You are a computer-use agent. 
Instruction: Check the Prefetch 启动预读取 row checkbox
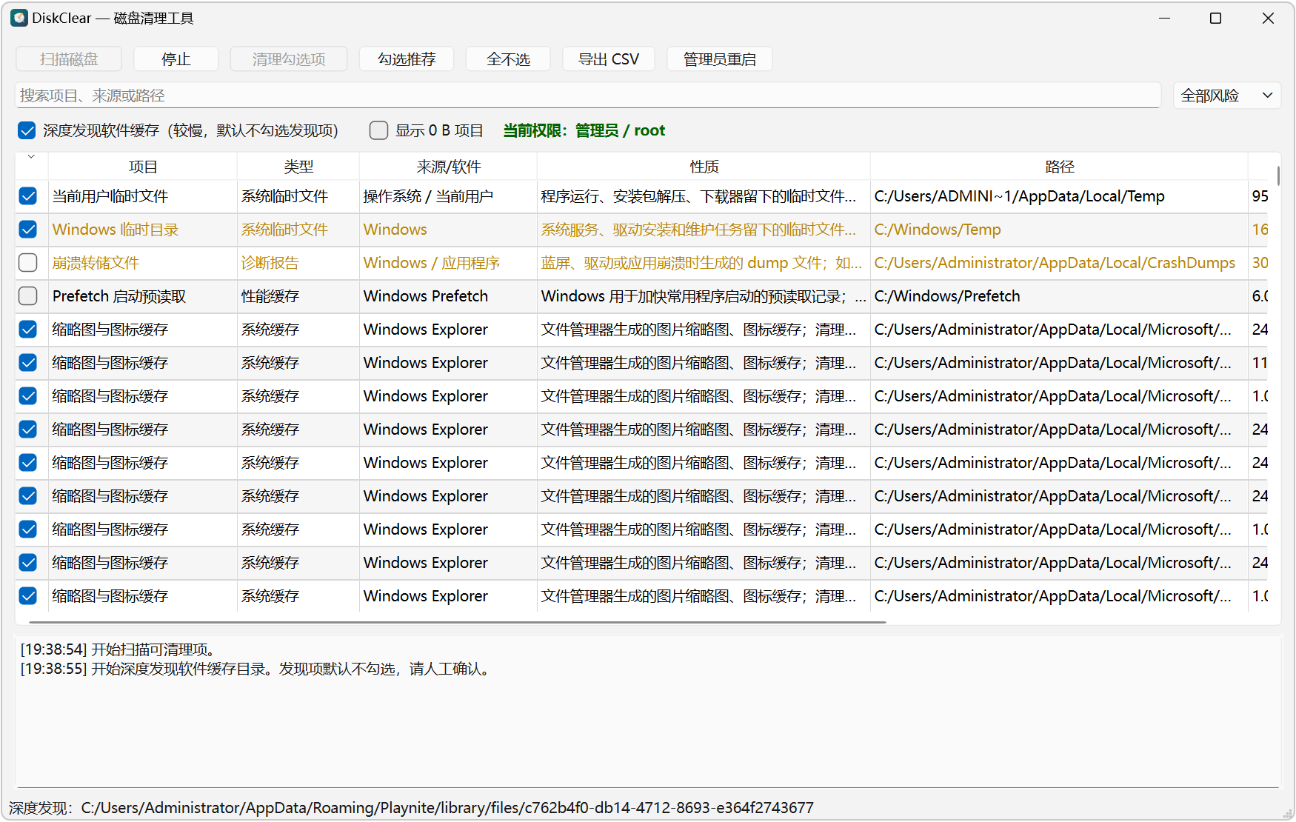[28, 296]
